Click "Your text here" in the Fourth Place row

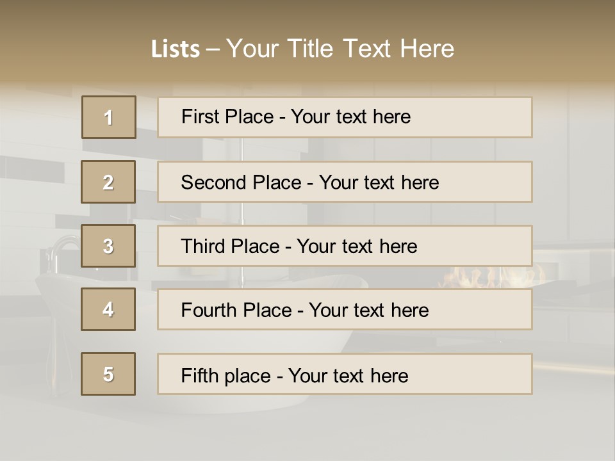(368, 311)
